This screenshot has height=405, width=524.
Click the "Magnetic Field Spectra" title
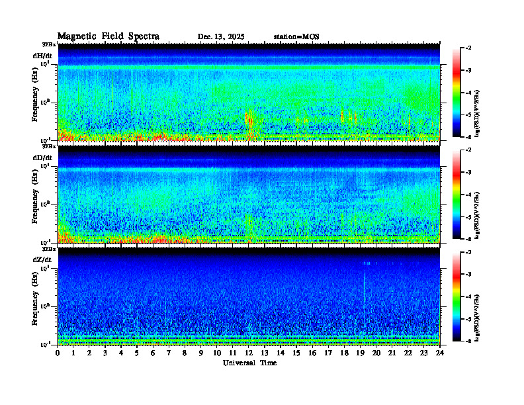point(109,36)
